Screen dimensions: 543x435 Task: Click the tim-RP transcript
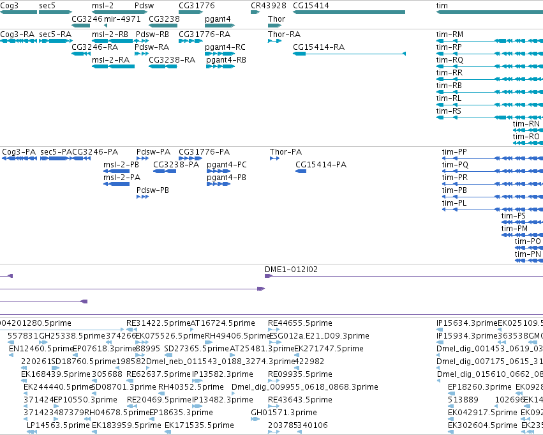click(489, 54)
